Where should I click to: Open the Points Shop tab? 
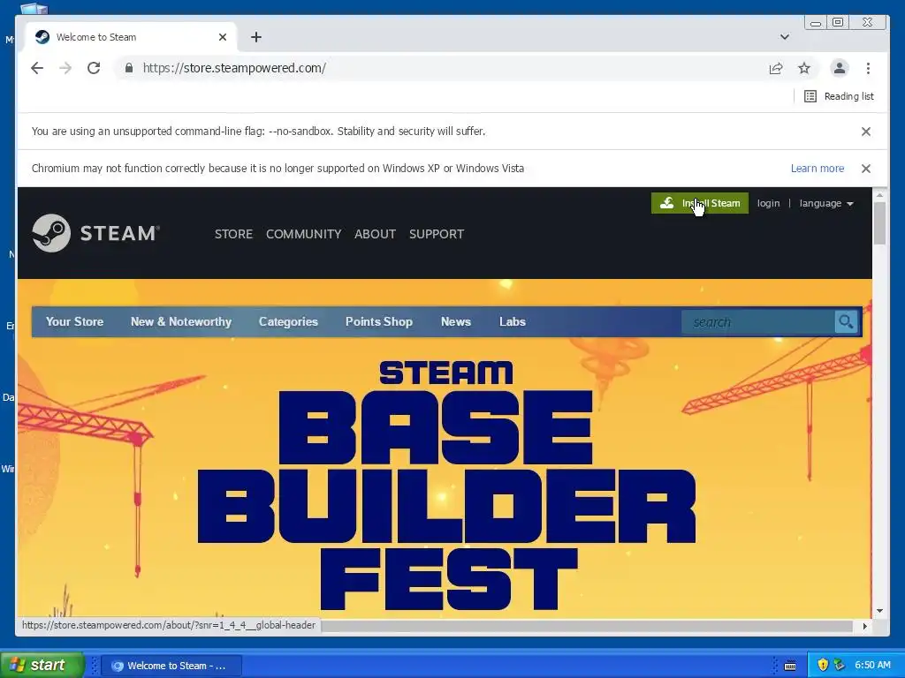pyautogui.click(x=378, y=321)
